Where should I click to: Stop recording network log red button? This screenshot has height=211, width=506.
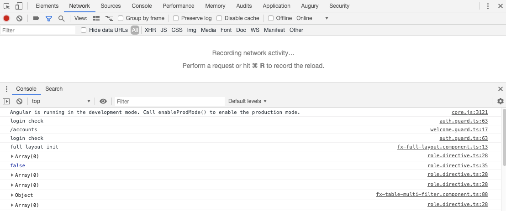coord(6,18)
